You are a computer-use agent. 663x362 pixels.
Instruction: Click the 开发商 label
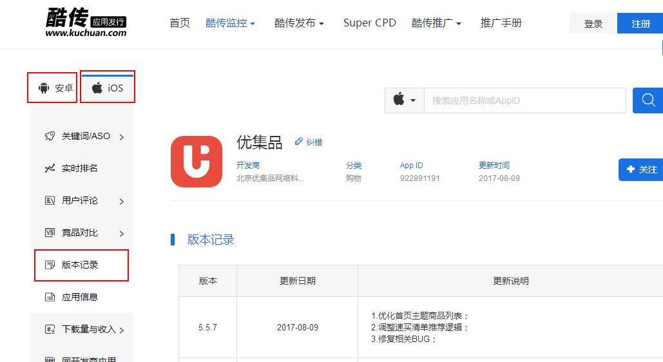pyautogui.click(x=248, y=165)
